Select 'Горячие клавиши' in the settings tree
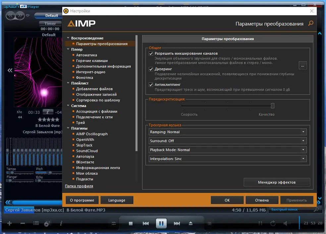 (92, 61)
